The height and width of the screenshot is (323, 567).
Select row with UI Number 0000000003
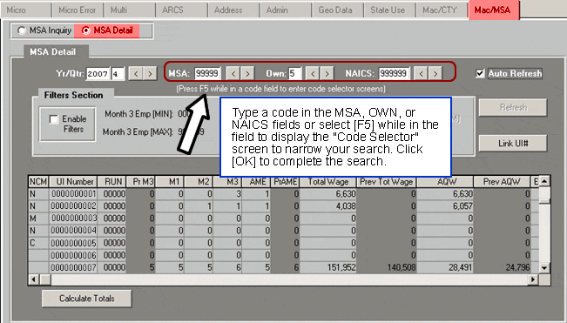tap(284, 219)
